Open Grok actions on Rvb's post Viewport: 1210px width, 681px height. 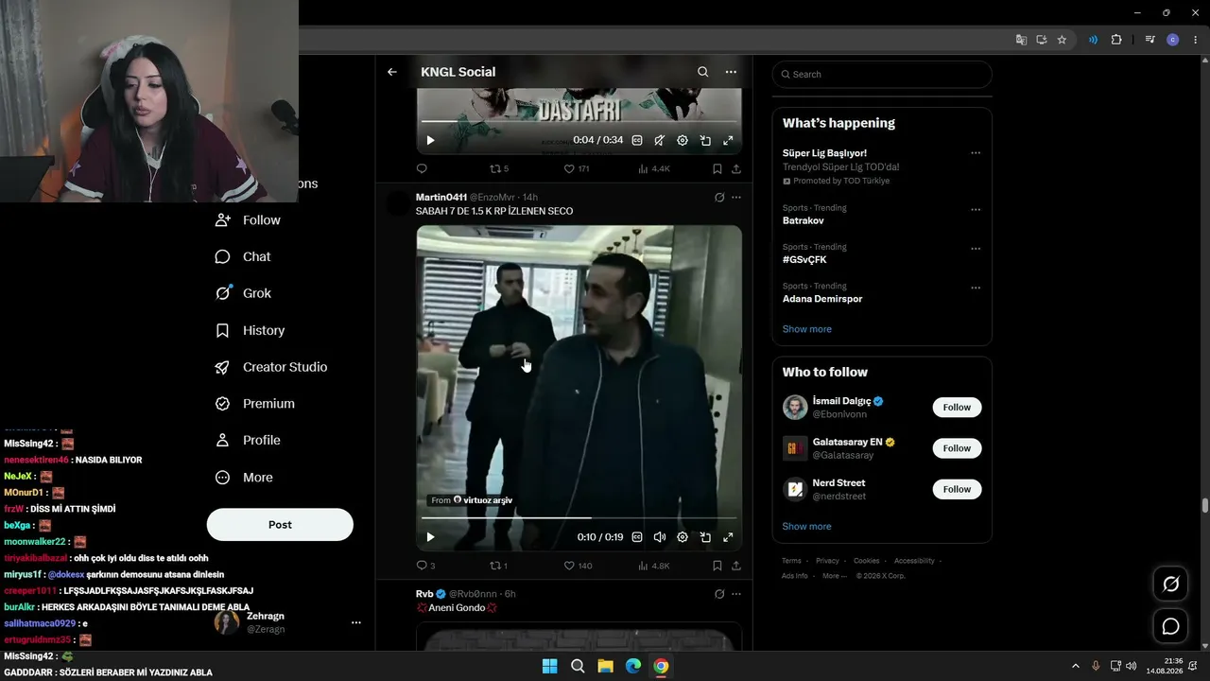tap(719, 594)
